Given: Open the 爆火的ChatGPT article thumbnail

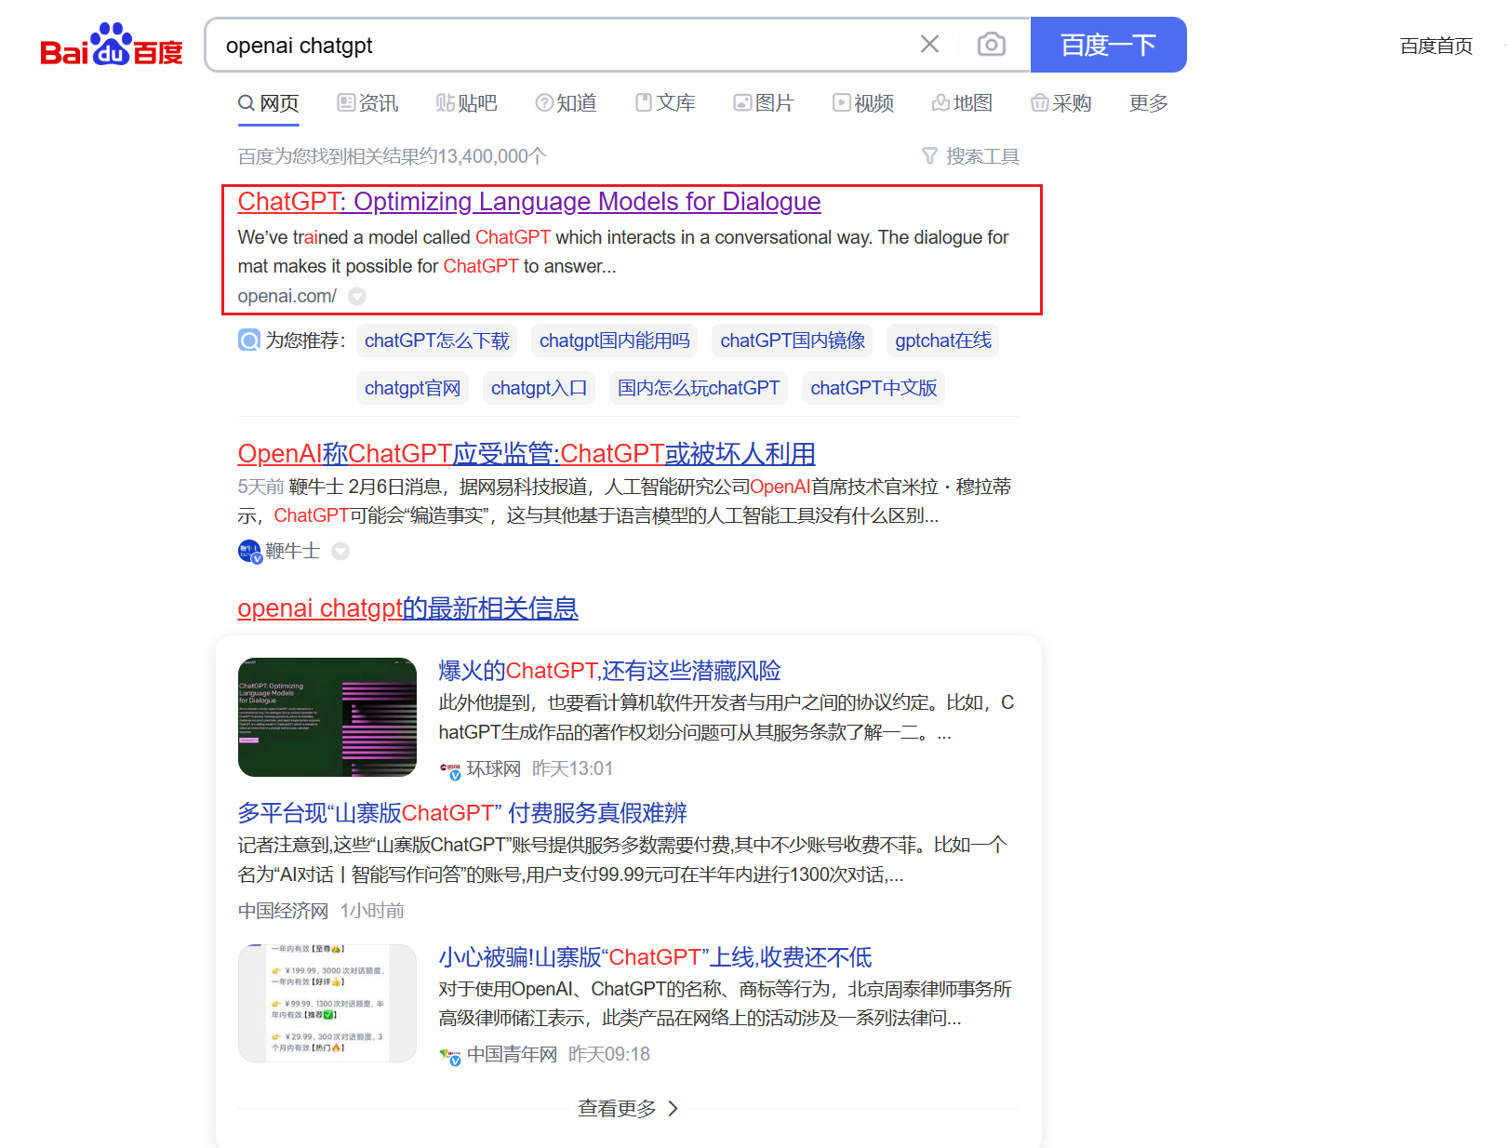Looking at the screenshot, I should click(x=327, y=716).
